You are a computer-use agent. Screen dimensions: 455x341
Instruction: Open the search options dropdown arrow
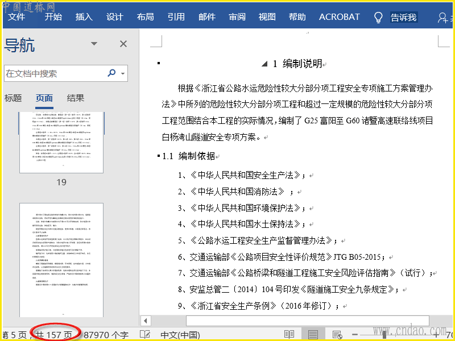tap(123, 73)
